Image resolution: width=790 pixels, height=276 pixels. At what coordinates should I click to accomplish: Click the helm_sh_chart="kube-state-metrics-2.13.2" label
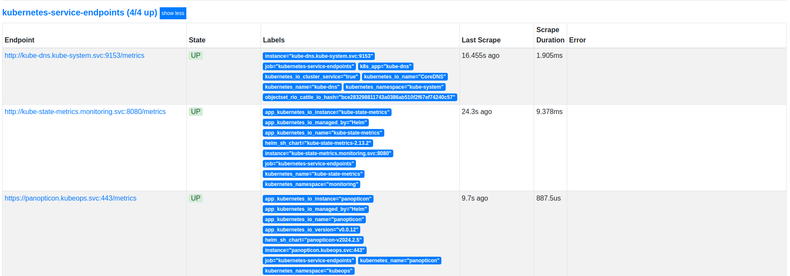pyautogui.click(x=318, y=143)
